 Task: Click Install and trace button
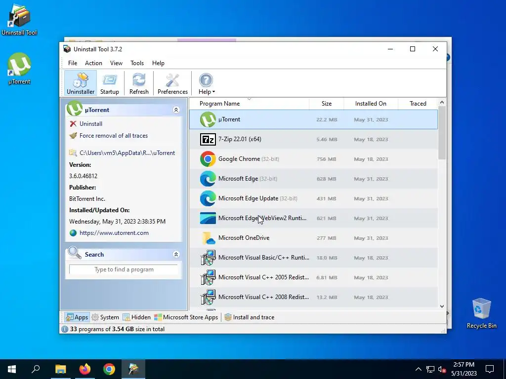point(250,317)
